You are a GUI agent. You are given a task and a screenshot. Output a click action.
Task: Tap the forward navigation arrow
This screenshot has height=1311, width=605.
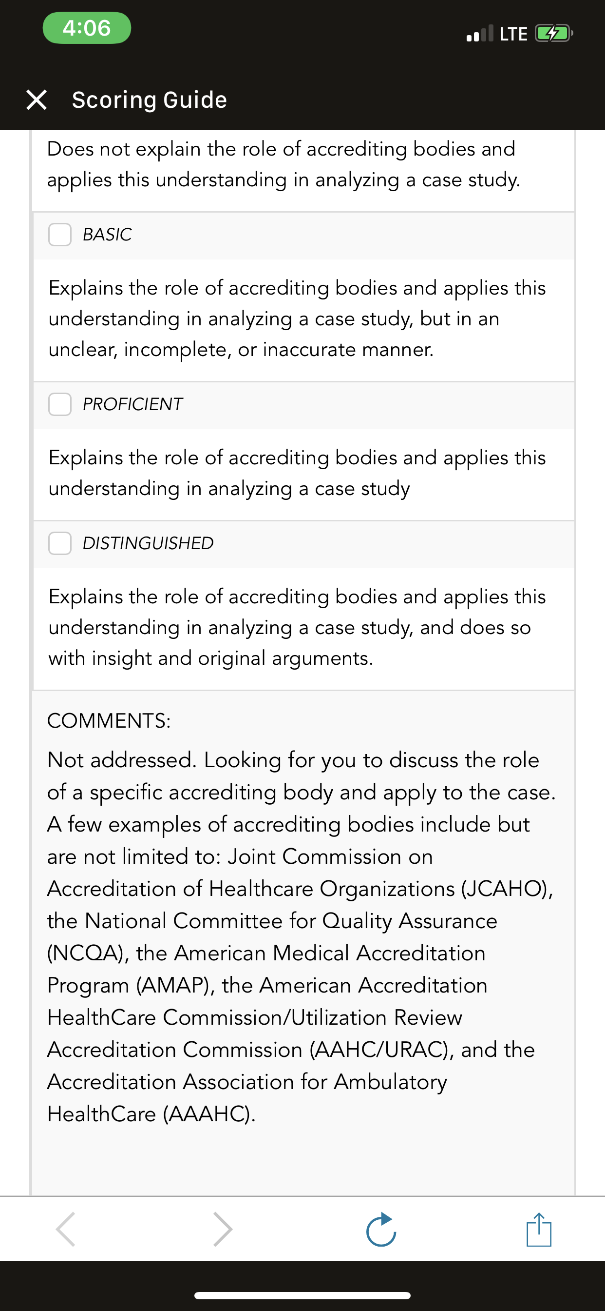pyautogui.click(x=222, y=1229)
